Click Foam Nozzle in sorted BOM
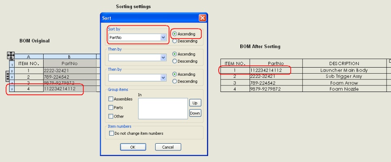Viewport: 391px width, 162px height. click(344, 89)
